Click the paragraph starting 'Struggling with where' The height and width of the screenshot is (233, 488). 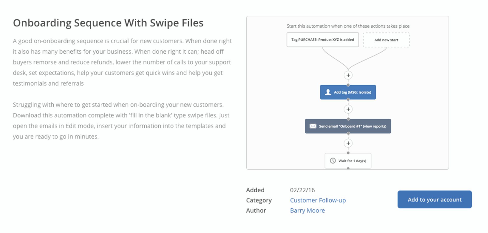(121, 120)
